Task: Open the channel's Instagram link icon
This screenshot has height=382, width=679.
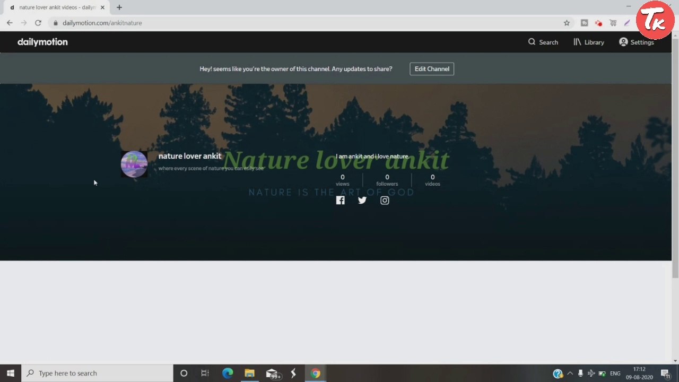Action: click(x=385, y=201)
